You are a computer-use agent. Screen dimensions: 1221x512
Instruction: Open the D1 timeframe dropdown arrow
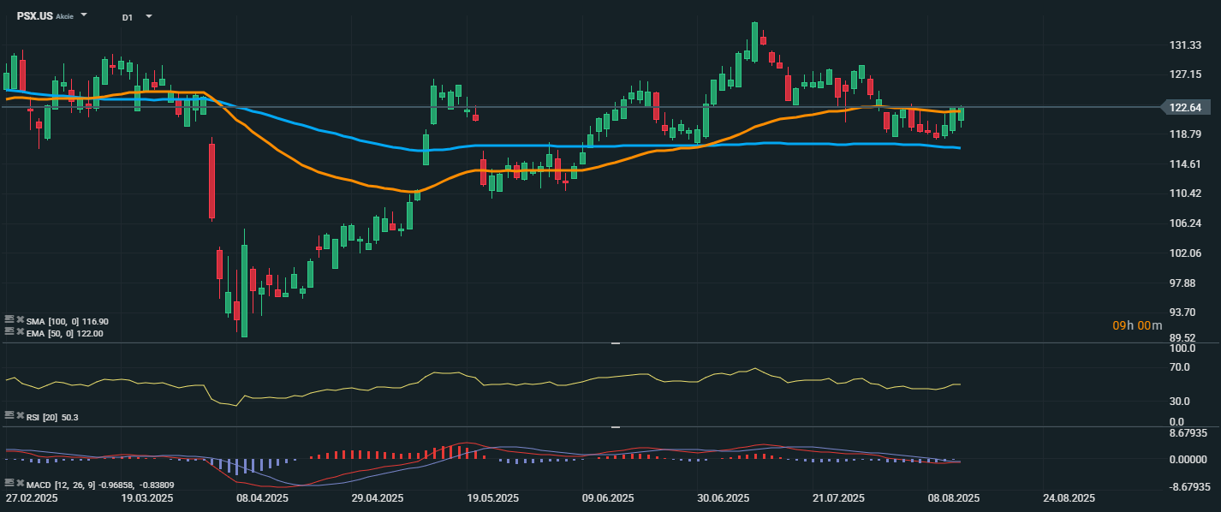pyautogui.click(x=149, y=15)
